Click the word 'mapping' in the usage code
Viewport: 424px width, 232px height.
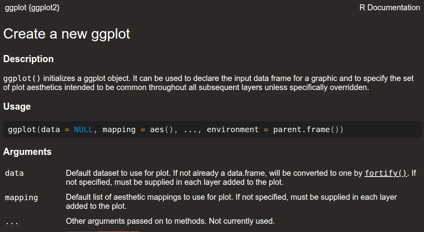(x=119, y=129)
